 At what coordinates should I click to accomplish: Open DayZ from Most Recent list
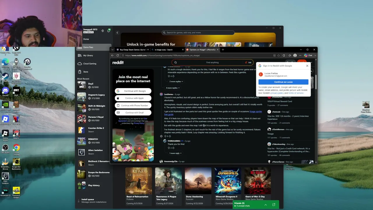point(94,85)
